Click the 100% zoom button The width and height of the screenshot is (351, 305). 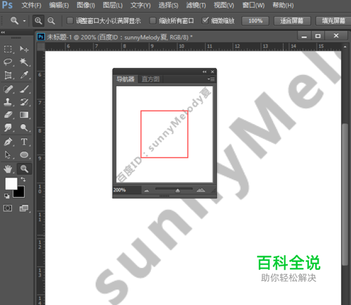(x=256, y=21)
